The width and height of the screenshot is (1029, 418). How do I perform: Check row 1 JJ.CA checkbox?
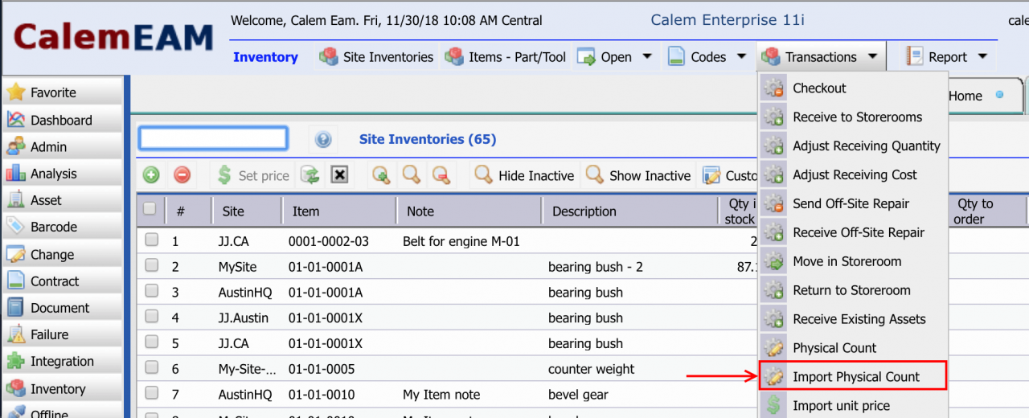[x=151, y=240]
